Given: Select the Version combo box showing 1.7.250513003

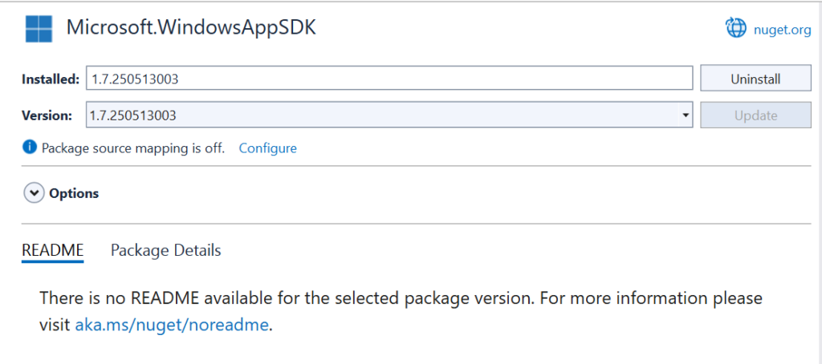Looking at the screenshot, I should pos(389,115).
